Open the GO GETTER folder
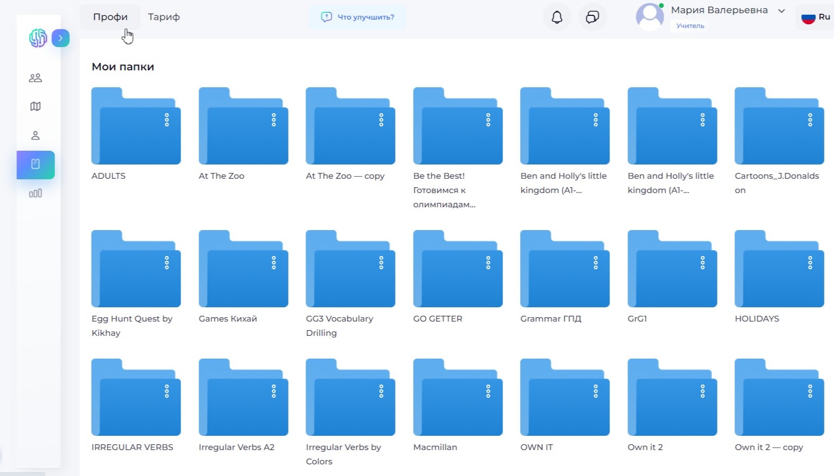 point(458,271)
